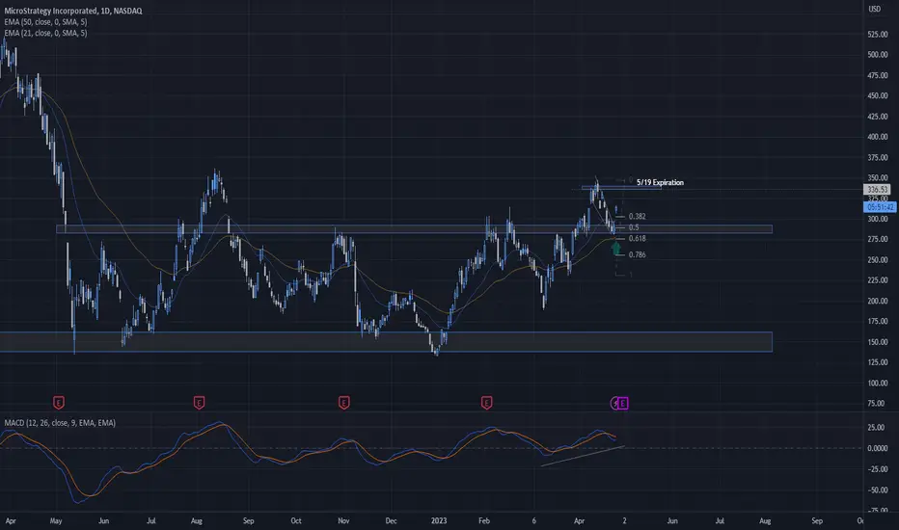This screenshot has height=530, width=899.
Task: Click the gray last price label
Action: pyautogui.click(x=877, y=189)
